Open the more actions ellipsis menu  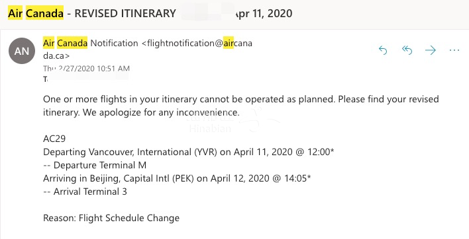pos(454,50)
